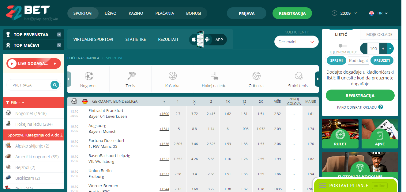Click the Prijava login button

click(x=246, y=13)
